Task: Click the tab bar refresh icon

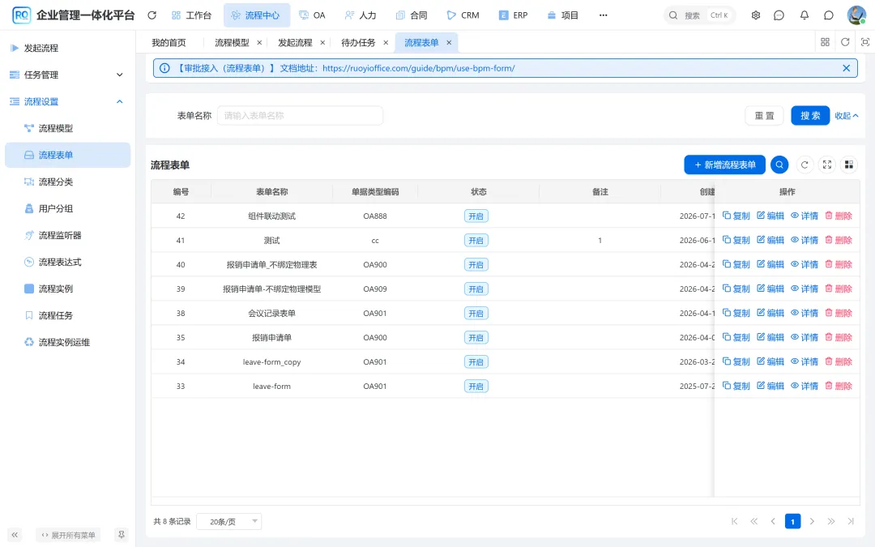Action: (845, 42)
